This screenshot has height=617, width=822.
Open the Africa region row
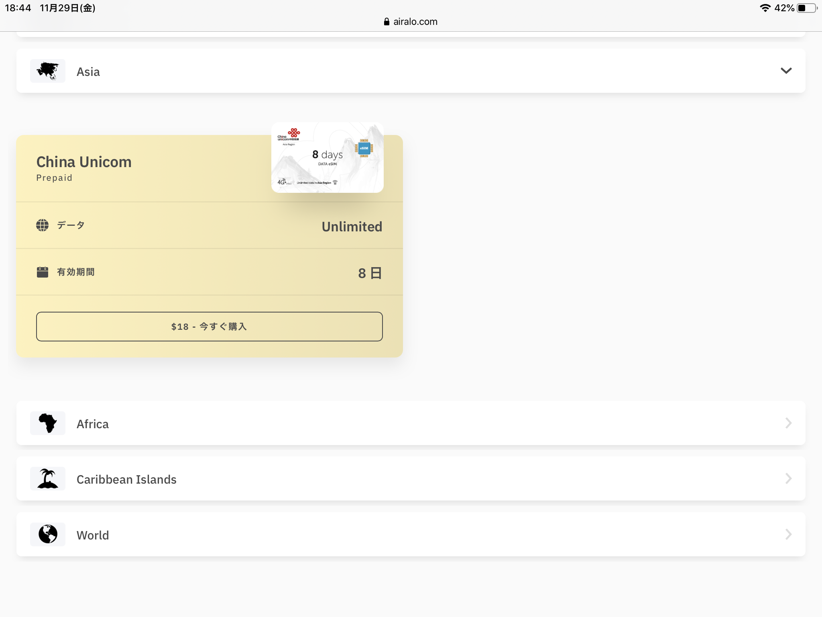click(411, 423)
